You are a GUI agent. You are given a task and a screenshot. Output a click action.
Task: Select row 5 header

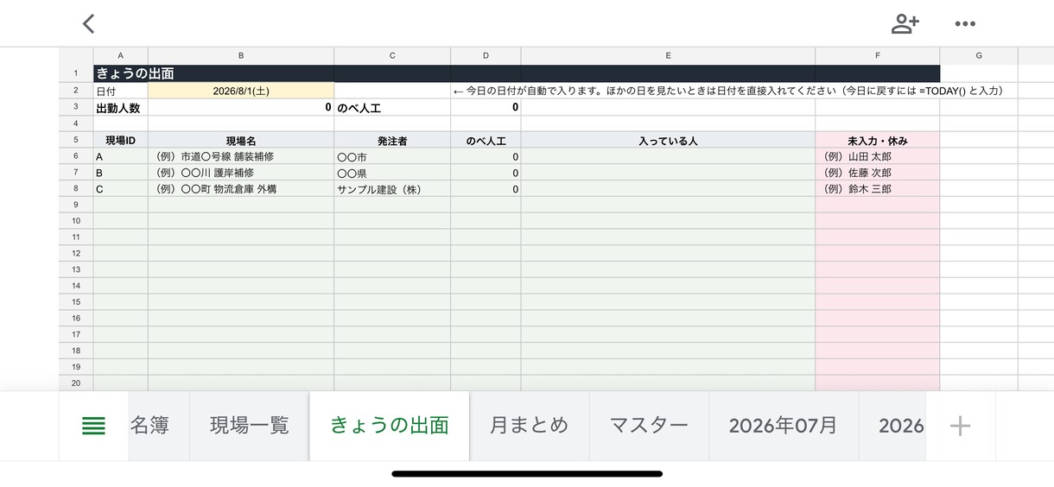pos(76,140)
